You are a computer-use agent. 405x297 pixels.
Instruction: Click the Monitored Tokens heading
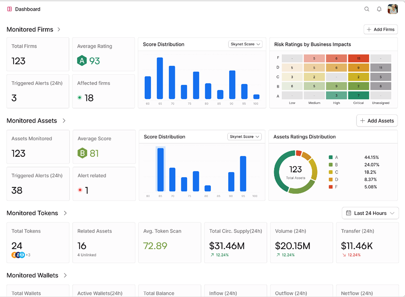[32, 213]
